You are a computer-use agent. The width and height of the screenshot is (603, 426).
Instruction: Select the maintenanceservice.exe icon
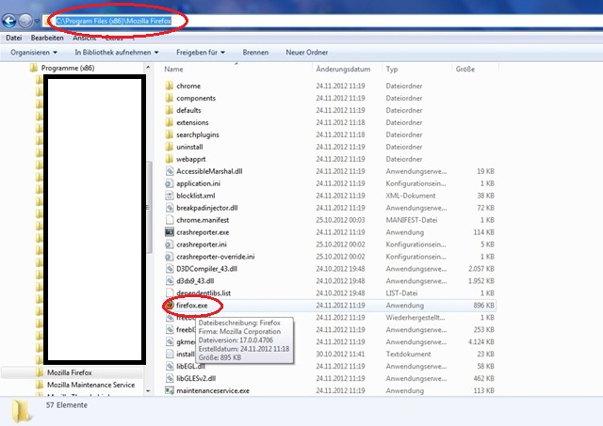pyautogui.click(x=170, y=390)
